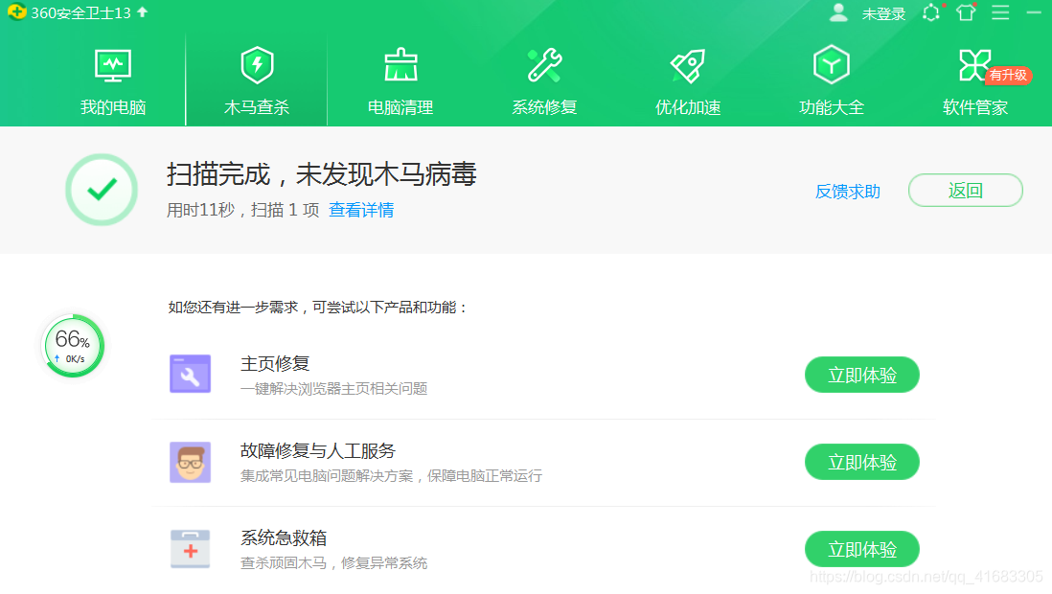Open the main hamburger menu
Viewport: 1052px width, 594px height.
point(1000,12)
